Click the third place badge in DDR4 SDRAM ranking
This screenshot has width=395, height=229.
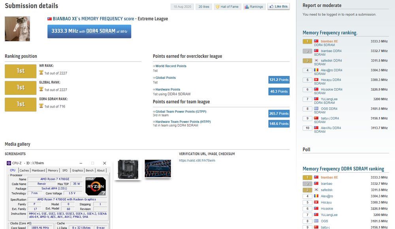coord(307,190)
